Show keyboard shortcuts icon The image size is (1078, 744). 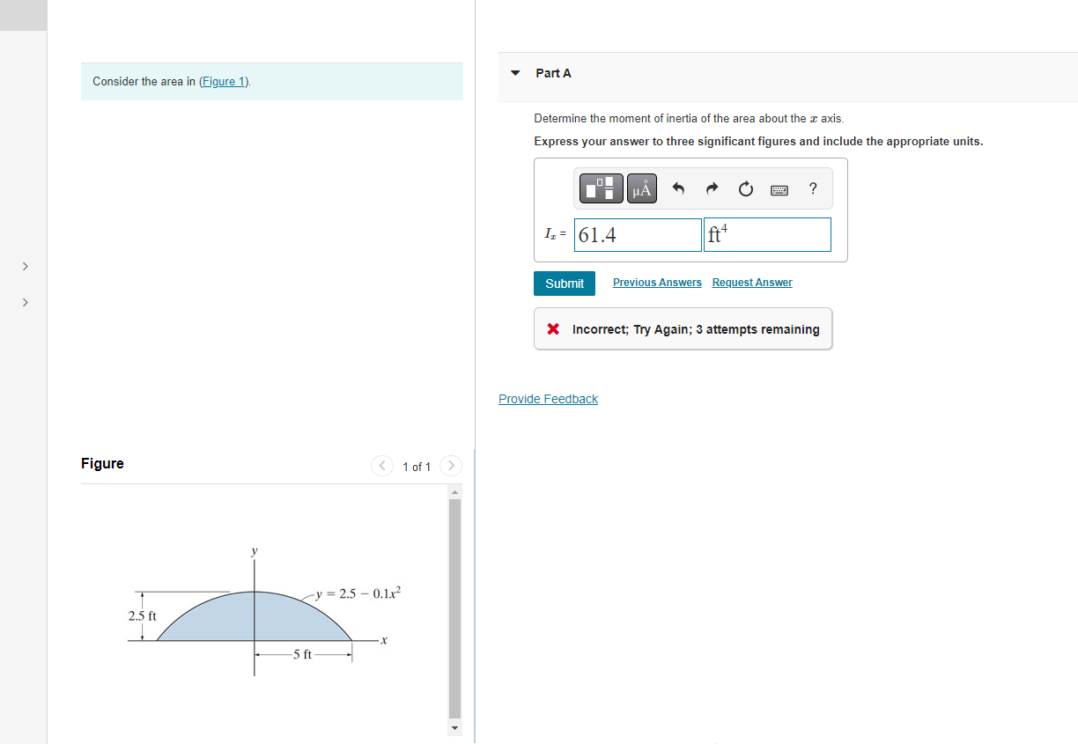(x=779, y=189)
